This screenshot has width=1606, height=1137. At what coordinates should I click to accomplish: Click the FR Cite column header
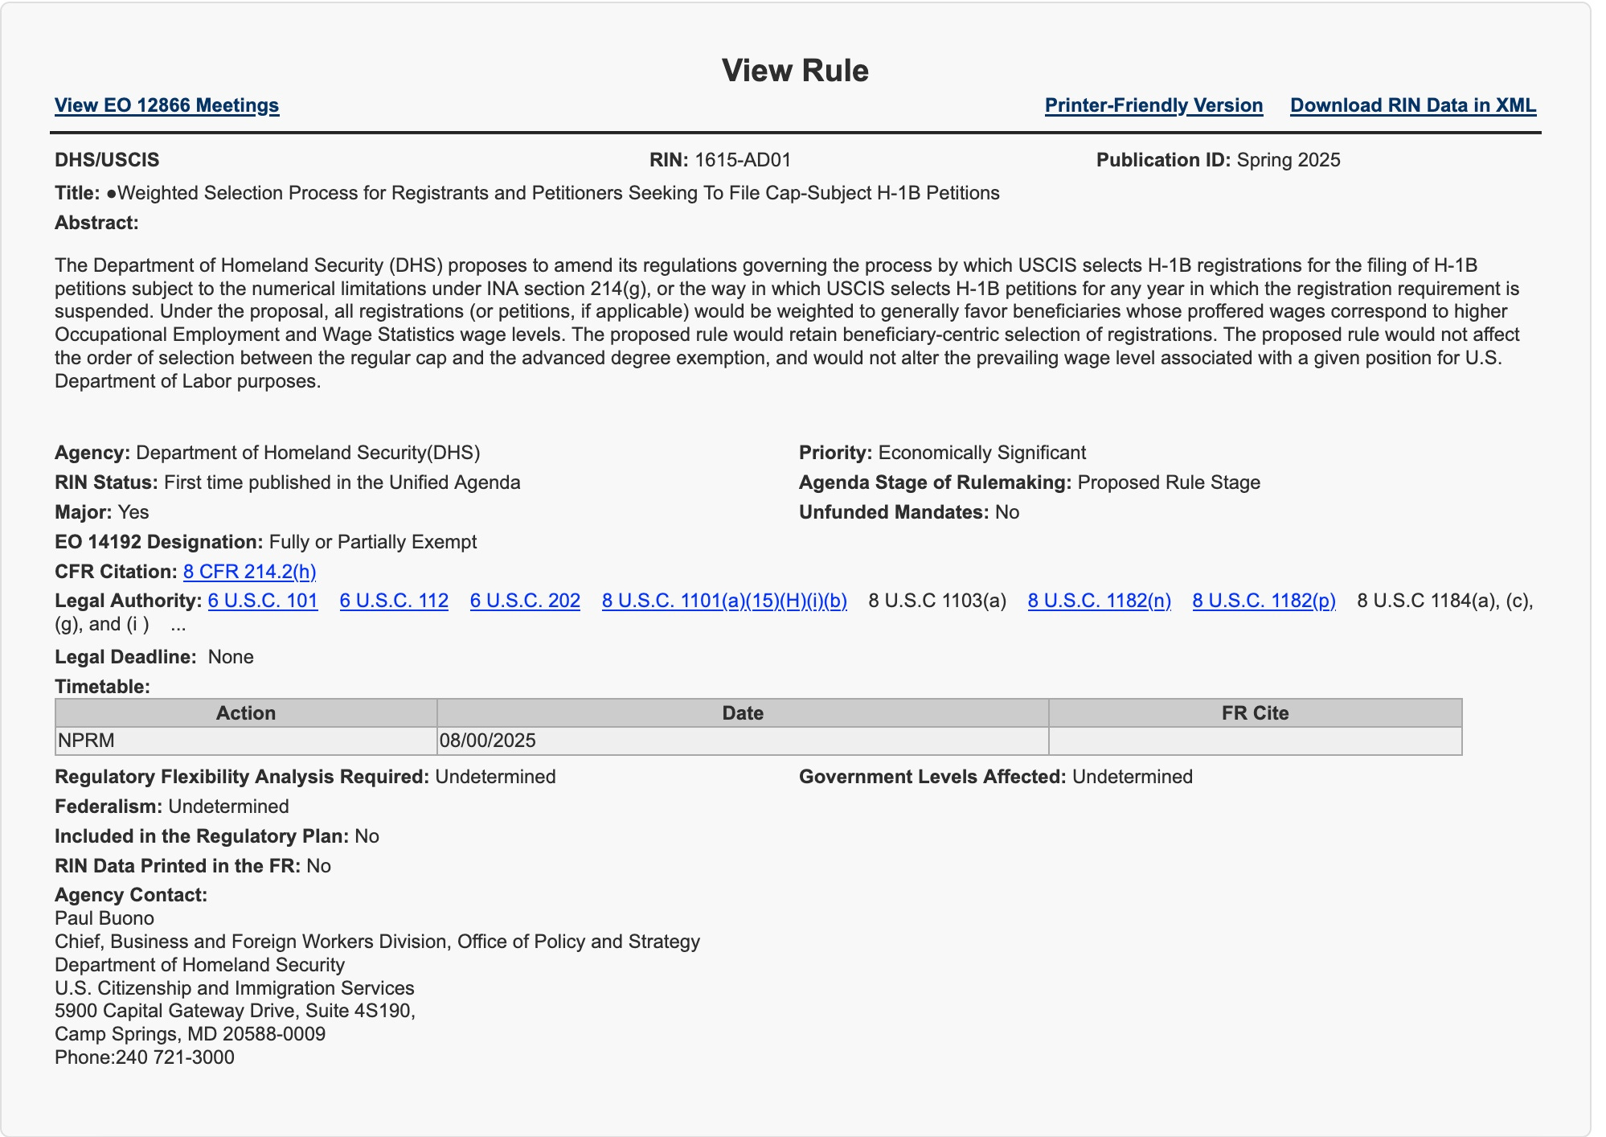pyautogui.click(x=1255, y=713)
